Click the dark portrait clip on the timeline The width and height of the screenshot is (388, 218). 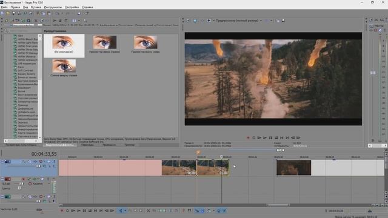pyautogui.click(x=293, y=168)
